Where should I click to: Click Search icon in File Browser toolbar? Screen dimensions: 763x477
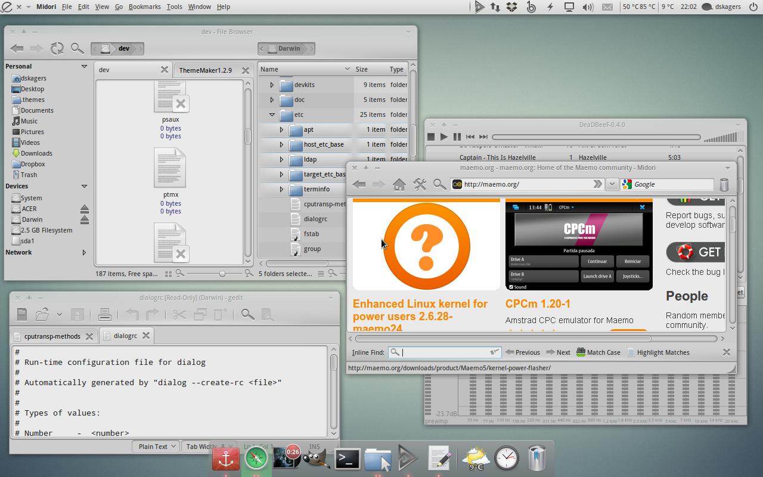[x=77, y=48]
